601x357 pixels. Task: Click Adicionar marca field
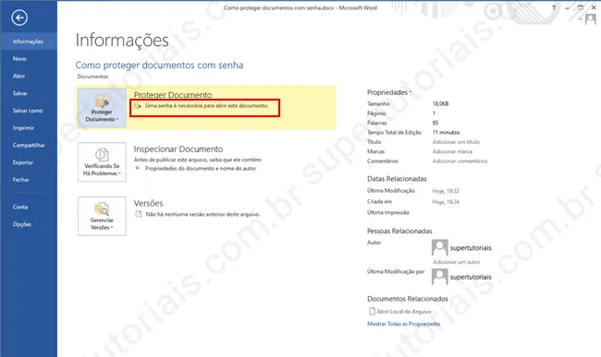[452, 151]
